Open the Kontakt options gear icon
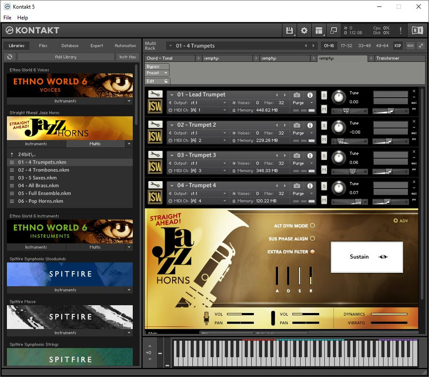 [x=304, y=30]
